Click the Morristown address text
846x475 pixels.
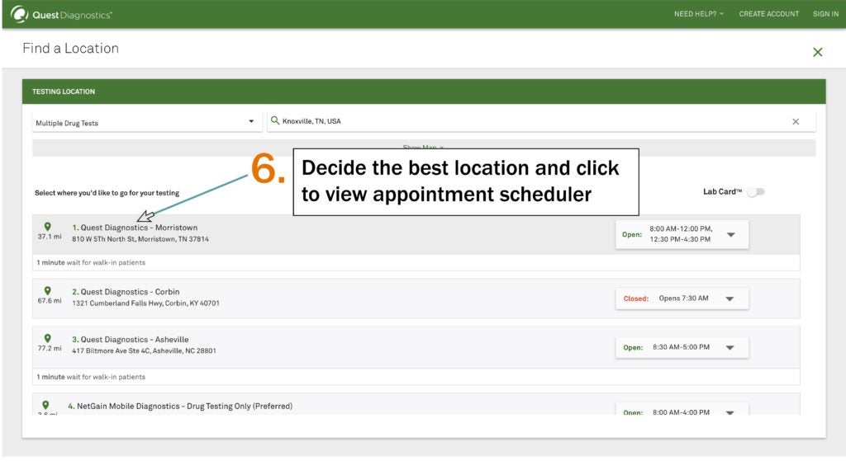point(140,239)
